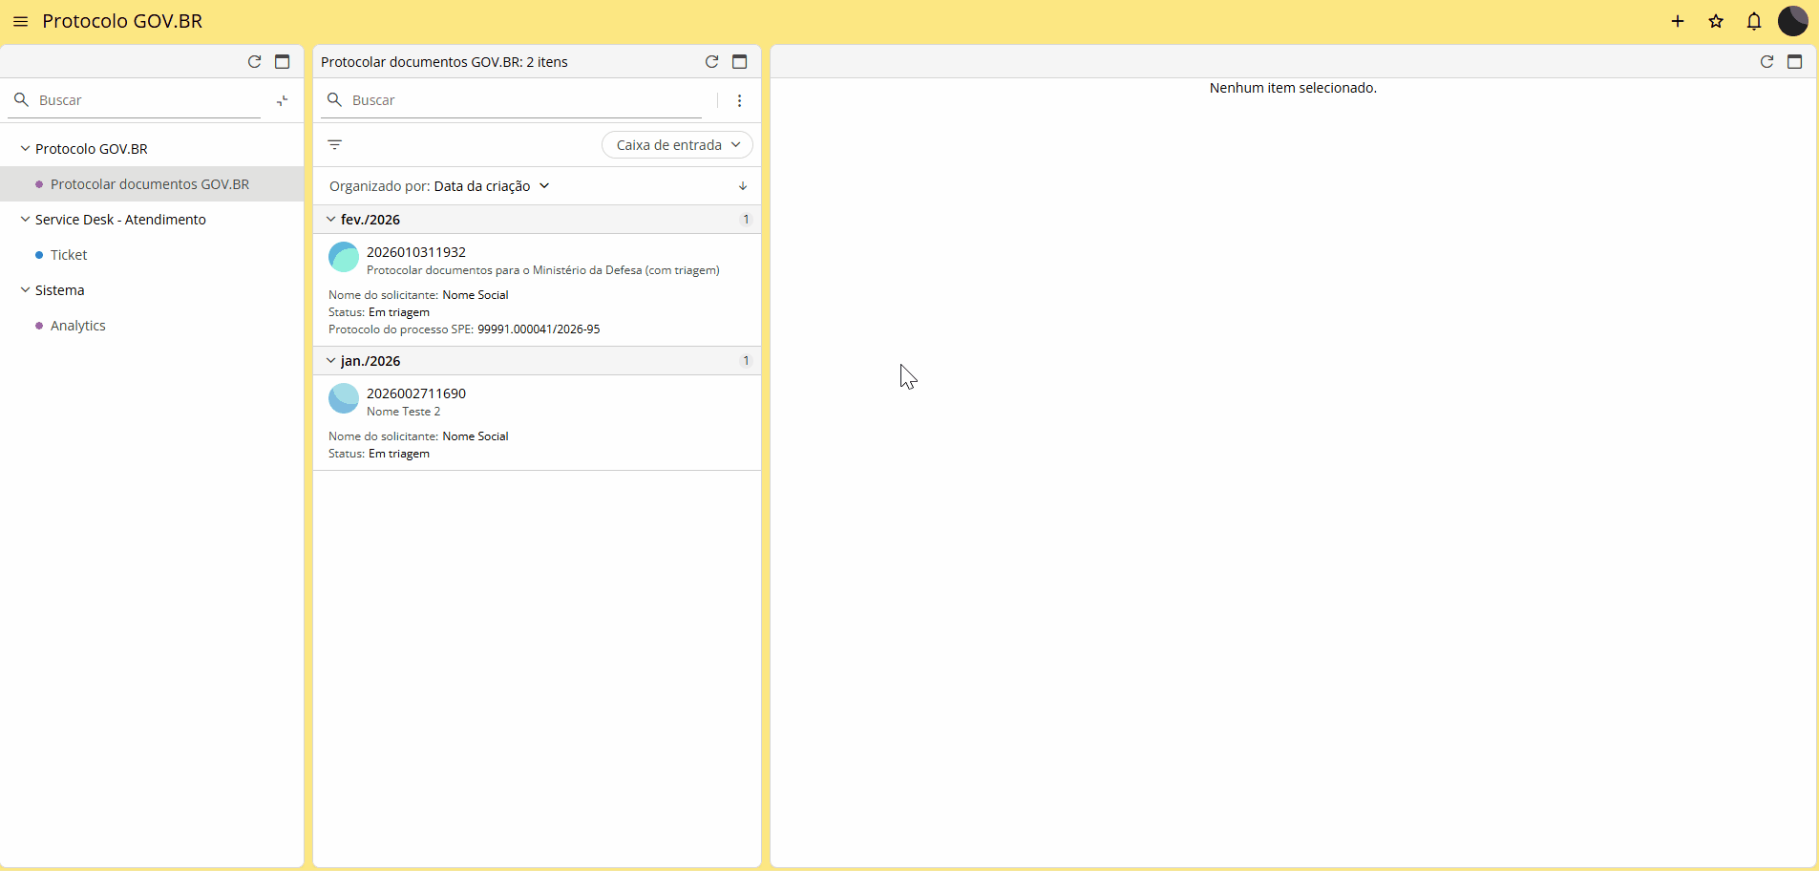Open favorites star icon

[1716, 21]
